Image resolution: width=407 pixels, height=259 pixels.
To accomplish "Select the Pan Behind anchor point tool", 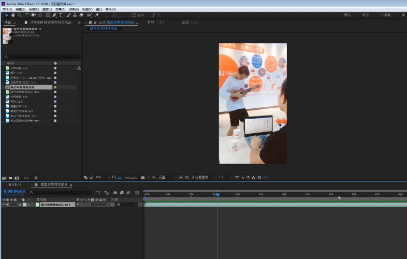I will [40, 16].
